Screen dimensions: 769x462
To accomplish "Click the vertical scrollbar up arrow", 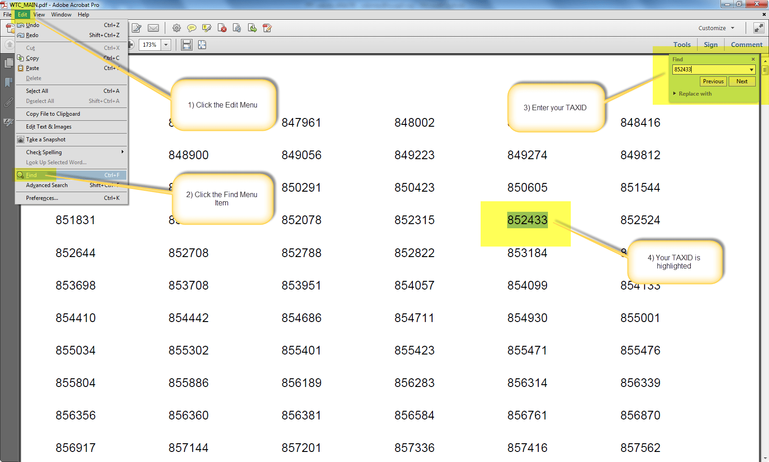I will (x=765, y=60).
